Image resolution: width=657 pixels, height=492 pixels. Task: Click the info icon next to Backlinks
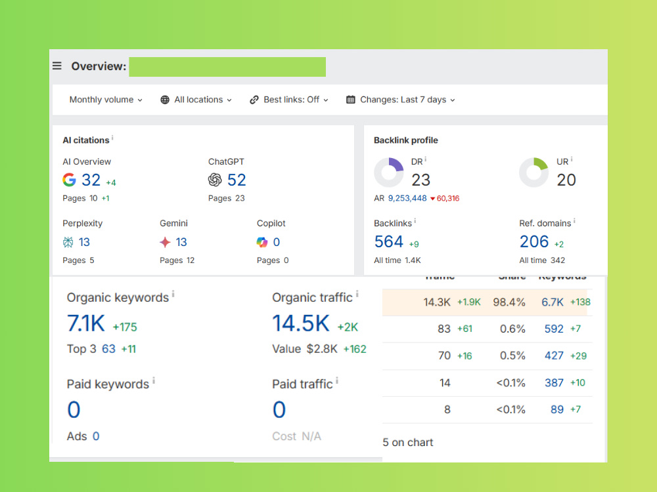point(415,221)
